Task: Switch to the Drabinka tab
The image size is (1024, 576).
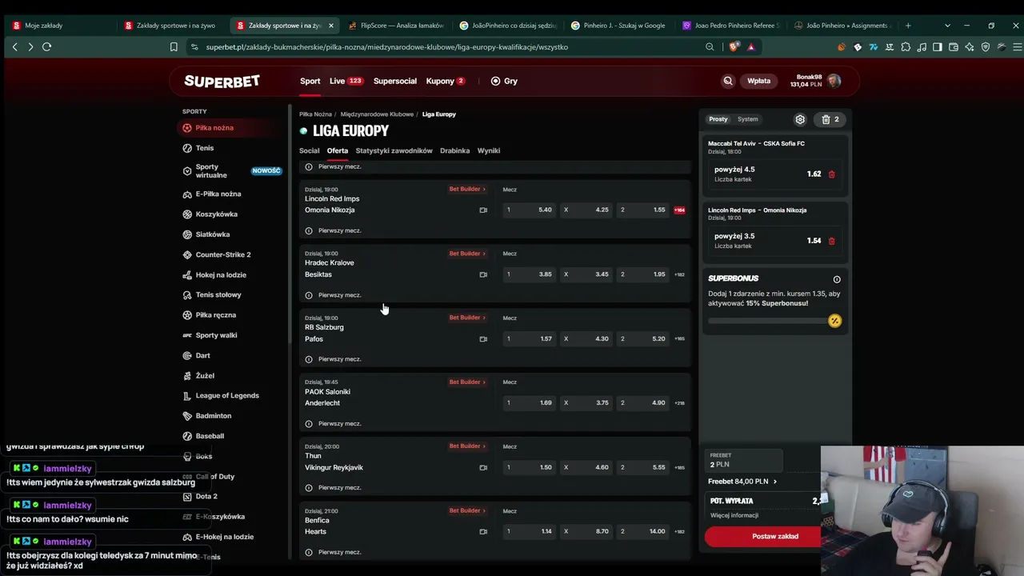Action: tap(454, 150)
